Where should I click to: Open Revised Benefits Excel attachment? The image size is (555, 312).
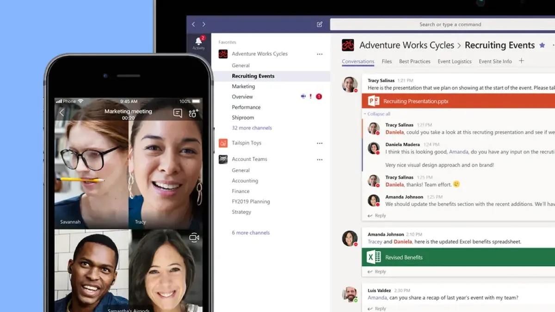click(x=458, y=257)
